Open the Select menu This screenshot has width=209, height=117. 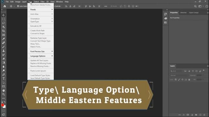click(x=36, y=2)
